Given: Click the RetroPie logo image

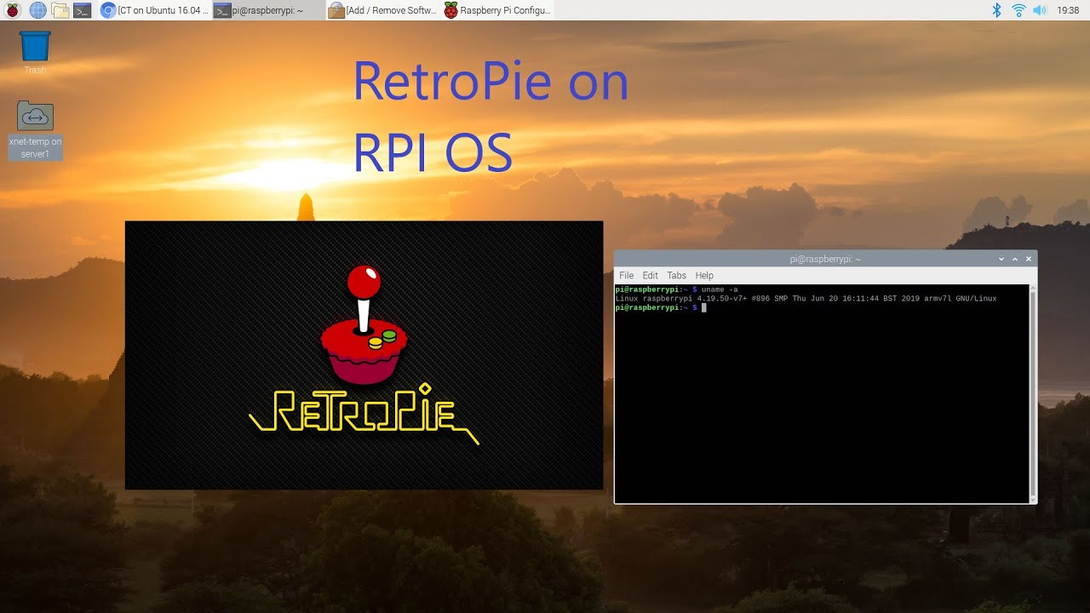Looking at the screenshot, I should click(364, 355).
